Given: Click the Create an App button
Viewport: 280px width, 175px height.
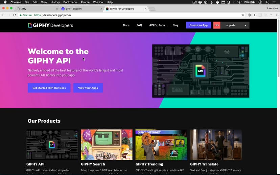Looking at the screenshot, I should click(x=199, y=25).
